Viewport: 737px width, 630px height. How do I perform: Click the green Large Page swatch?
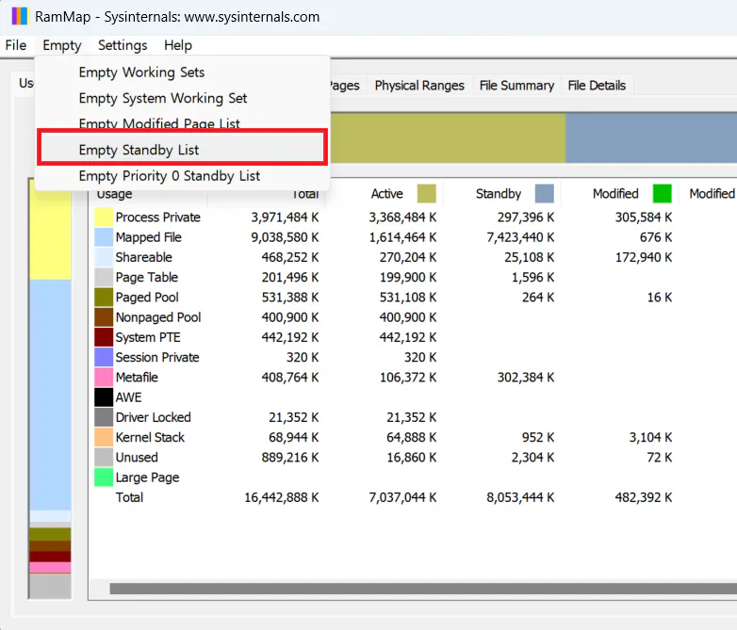(x=104, y=477)
